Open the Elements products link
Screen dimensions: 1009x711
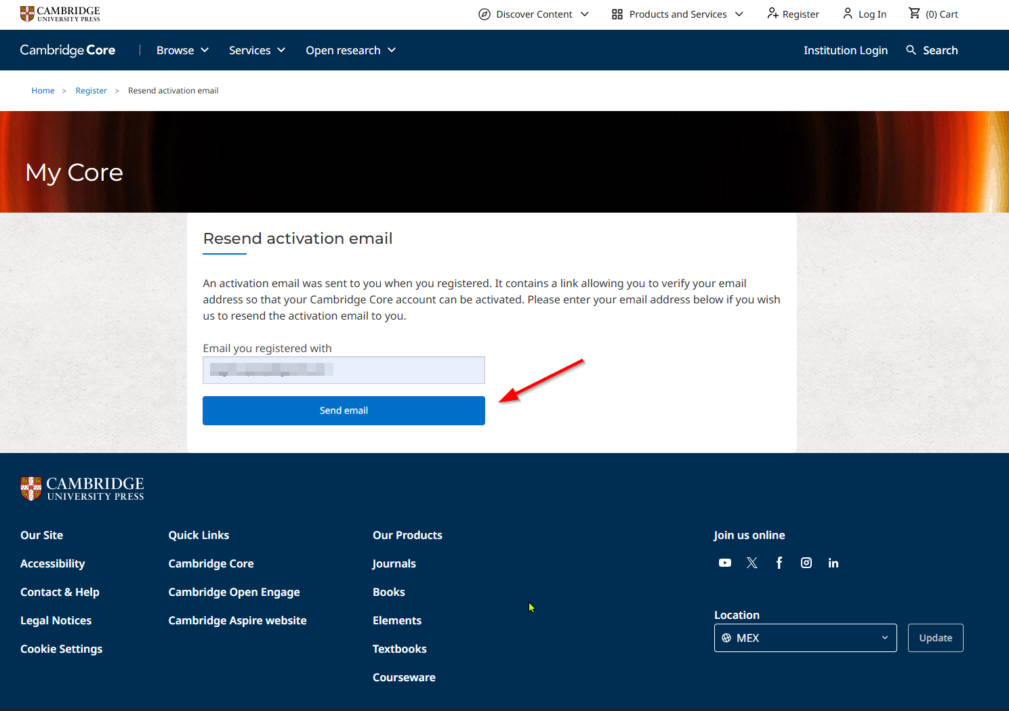click(397, 620)
